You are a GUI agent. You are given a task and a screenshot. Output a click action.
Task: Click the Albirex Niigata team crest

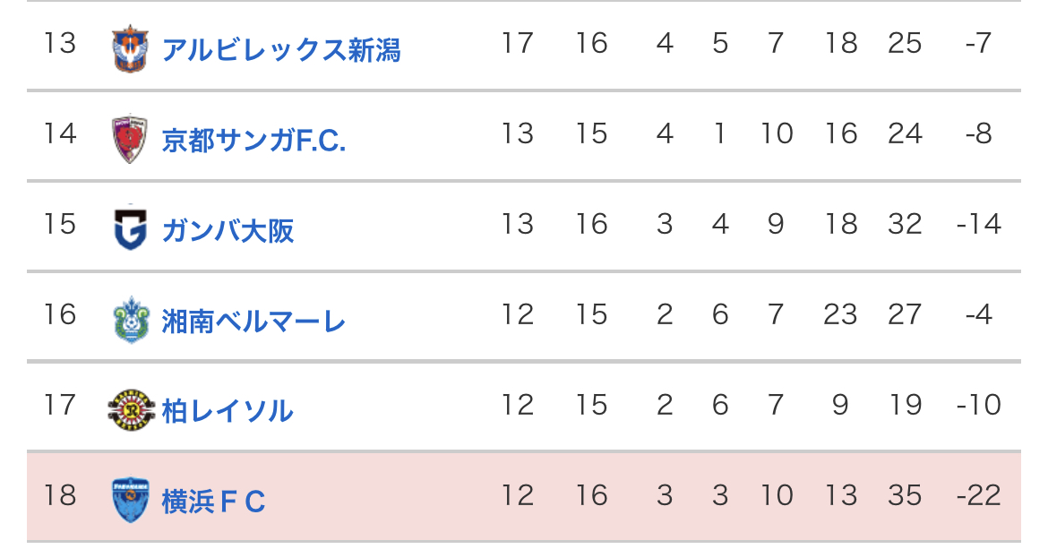pyautogui.click(x=131, y=48)
